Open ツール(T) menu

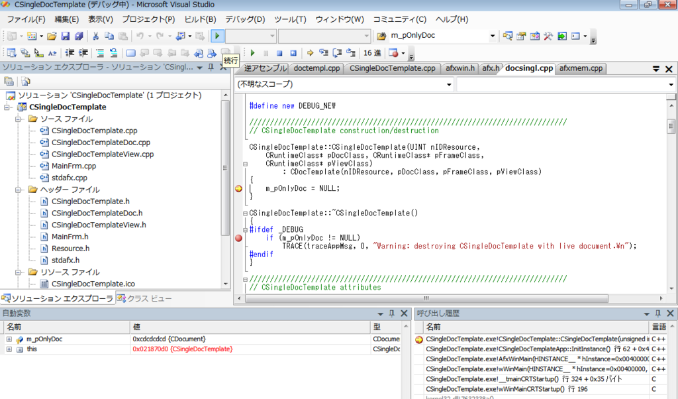pos(290,19)
